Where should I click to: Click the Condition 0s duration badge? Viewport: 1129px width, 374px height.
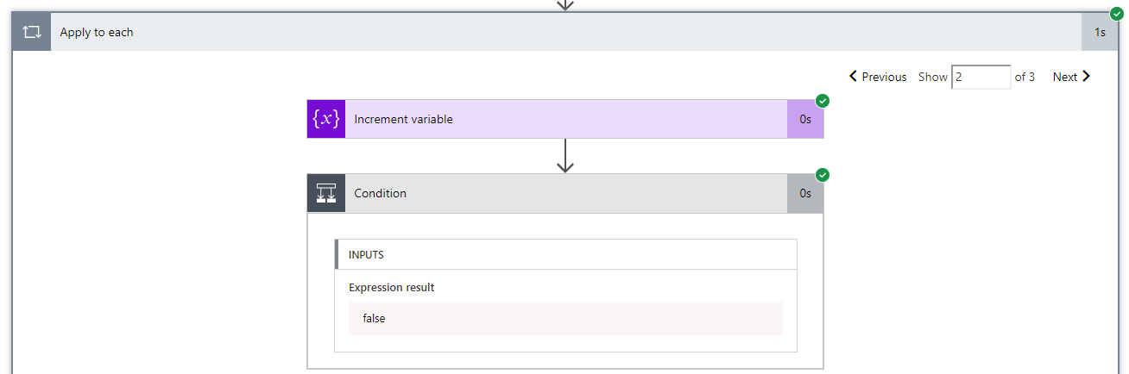[805, 194]
